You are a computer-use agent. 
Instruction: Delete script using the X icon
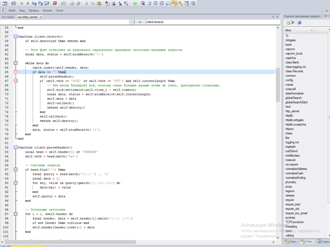[x=293, y=23]
